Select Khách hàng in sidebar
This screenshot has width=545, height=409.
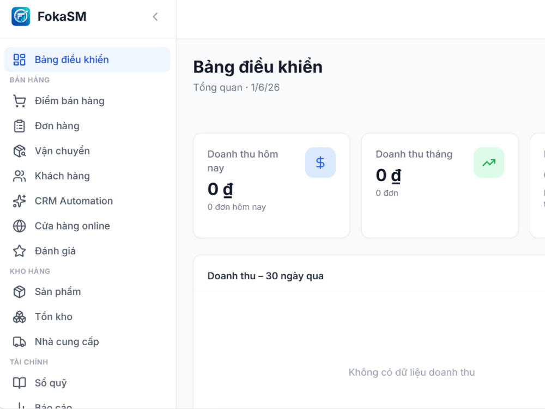87,176
